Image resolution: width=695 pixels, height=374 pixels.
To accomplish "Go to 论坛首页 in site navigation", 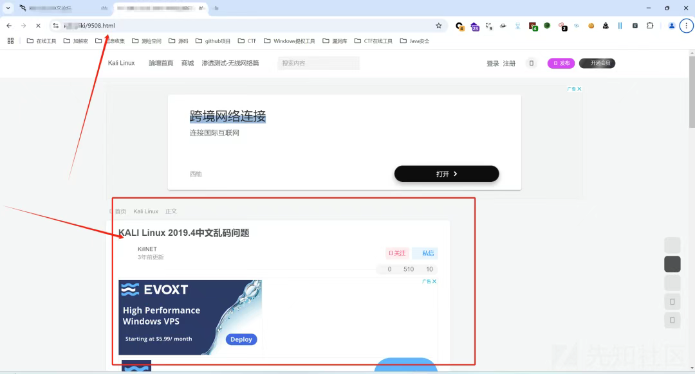I will point(161,63).
